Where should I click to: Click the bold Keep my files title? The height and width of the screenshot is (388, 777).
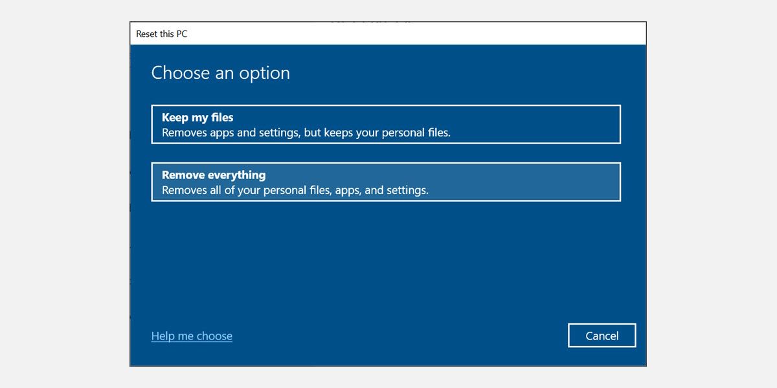point(197,118)
